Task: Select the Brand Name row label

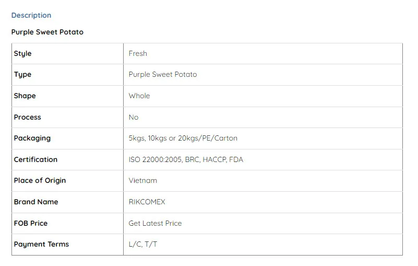Action: 36,202
